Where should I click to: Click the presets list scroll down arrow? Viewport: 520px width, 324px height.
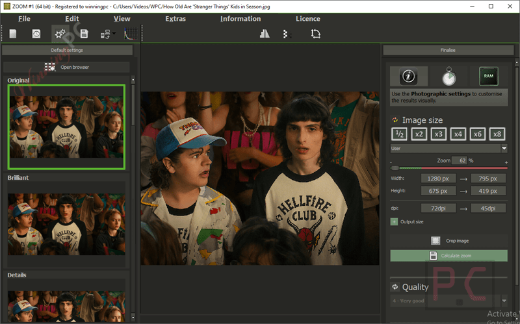[x=133, y=318]
